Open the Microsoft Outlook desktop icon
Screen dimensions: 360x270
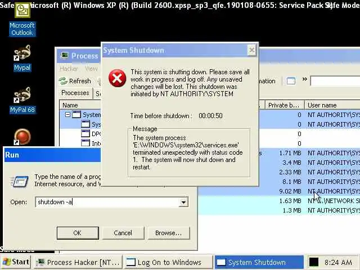pos(22,20)
